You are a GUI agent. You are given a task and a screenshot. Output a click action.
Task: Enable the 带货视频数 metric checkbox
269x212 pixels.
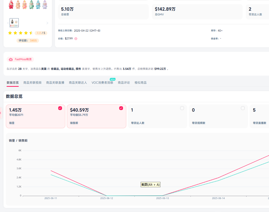[243, 108]
